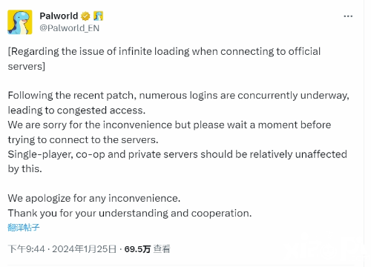Image resolution: width=371 pixels, height=267 pixels.
Task: Click the 'Single-player, co-op and private servers' line
Action: 177,154
